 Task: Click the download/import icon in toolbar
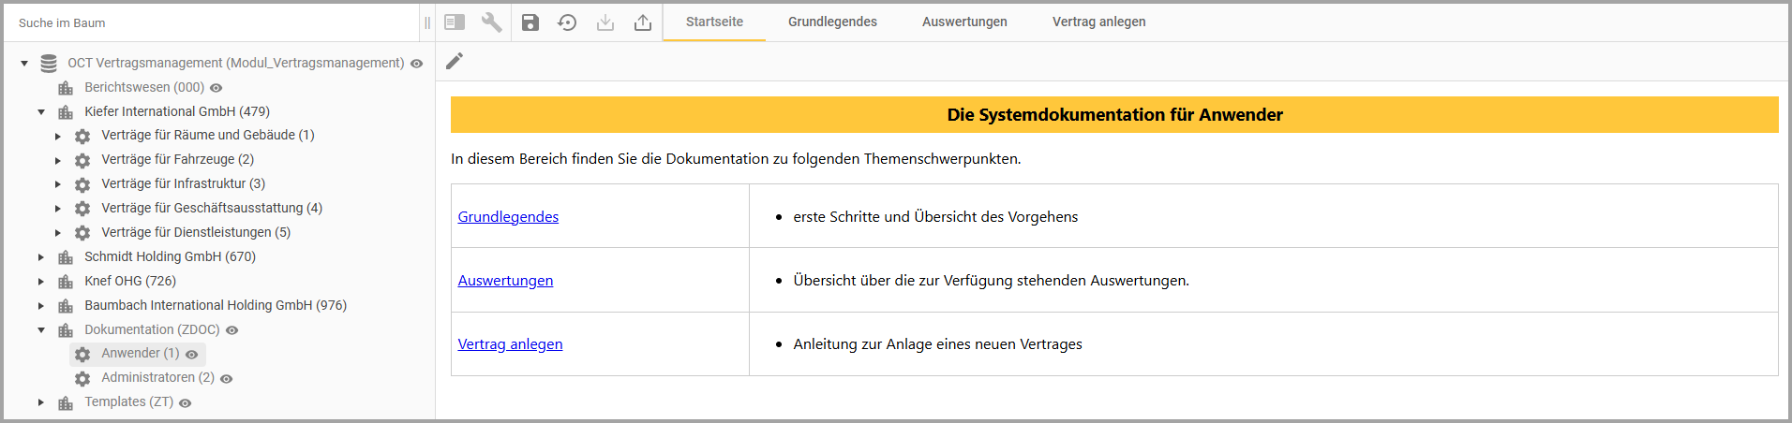tap(605, 22)
